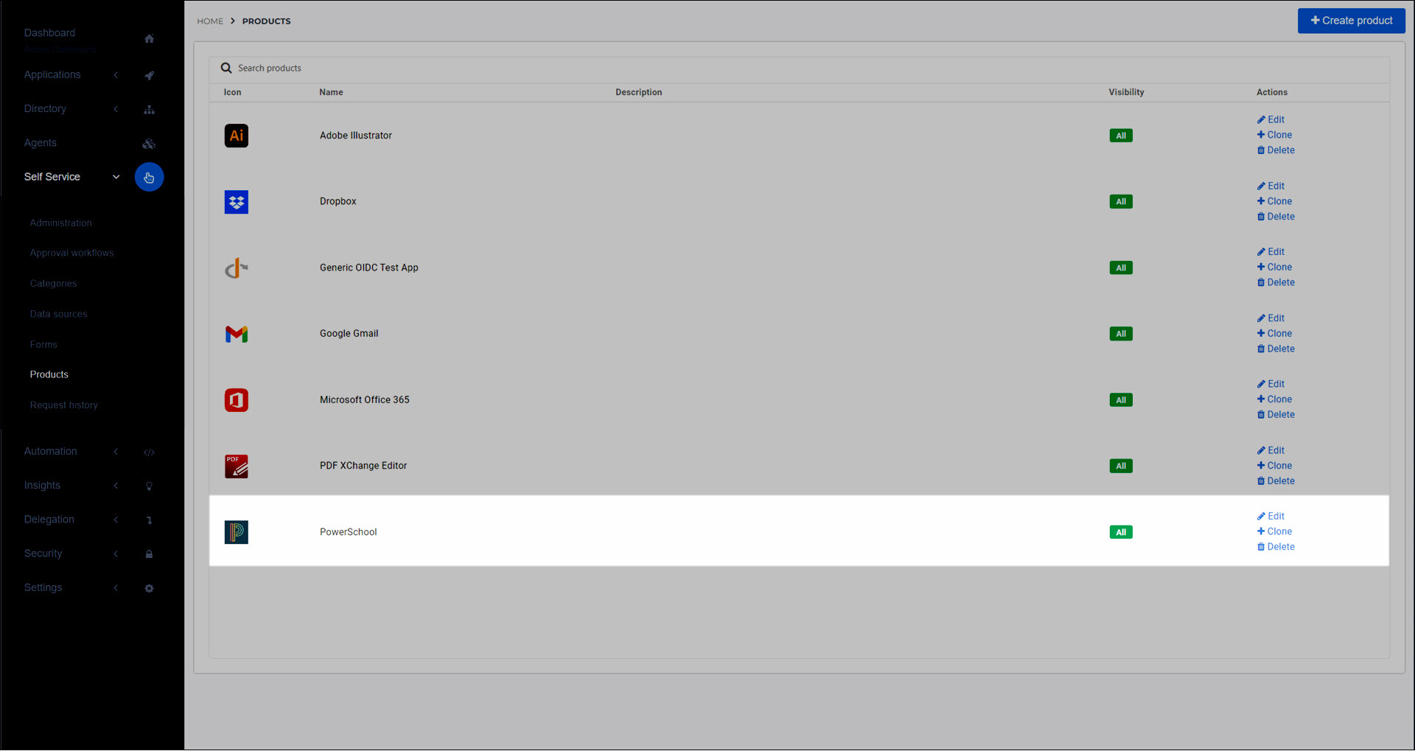Delete the Microsoft Office 365 product
The width and height of the screenshot is (1415, 751).
[1276, 415]
